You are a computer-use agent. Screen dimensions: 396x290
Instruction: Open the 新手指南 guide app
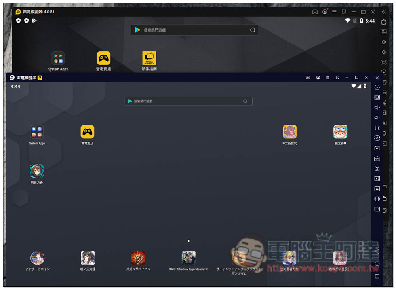[149, 58]
